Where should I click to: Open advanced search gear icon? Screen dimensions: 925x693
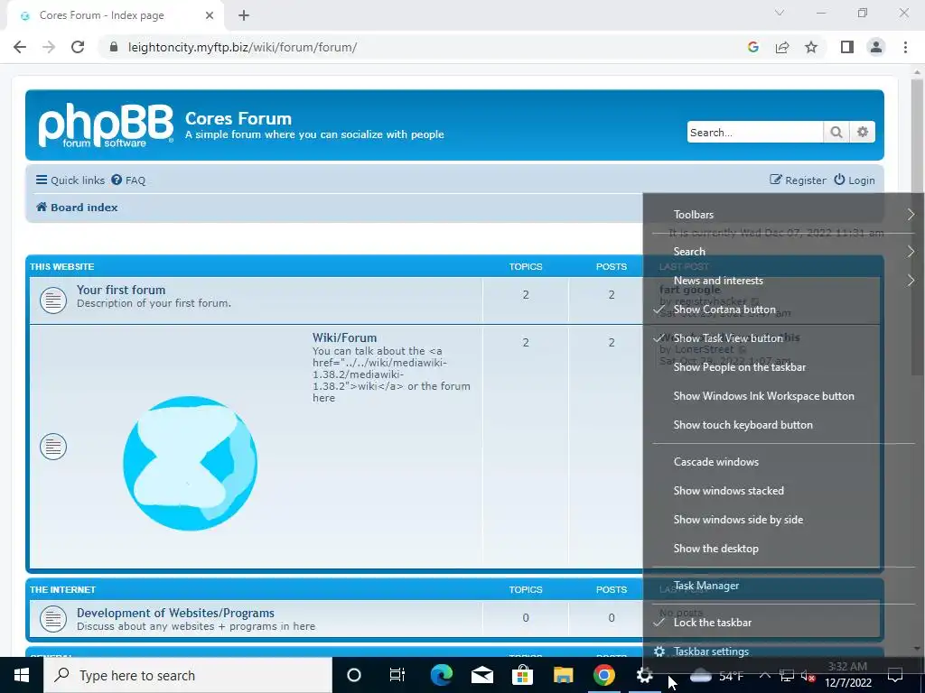[x=863, y=132]
